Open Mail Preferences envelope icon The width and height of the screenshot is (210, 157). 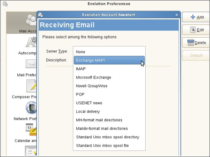click(31, 64)
